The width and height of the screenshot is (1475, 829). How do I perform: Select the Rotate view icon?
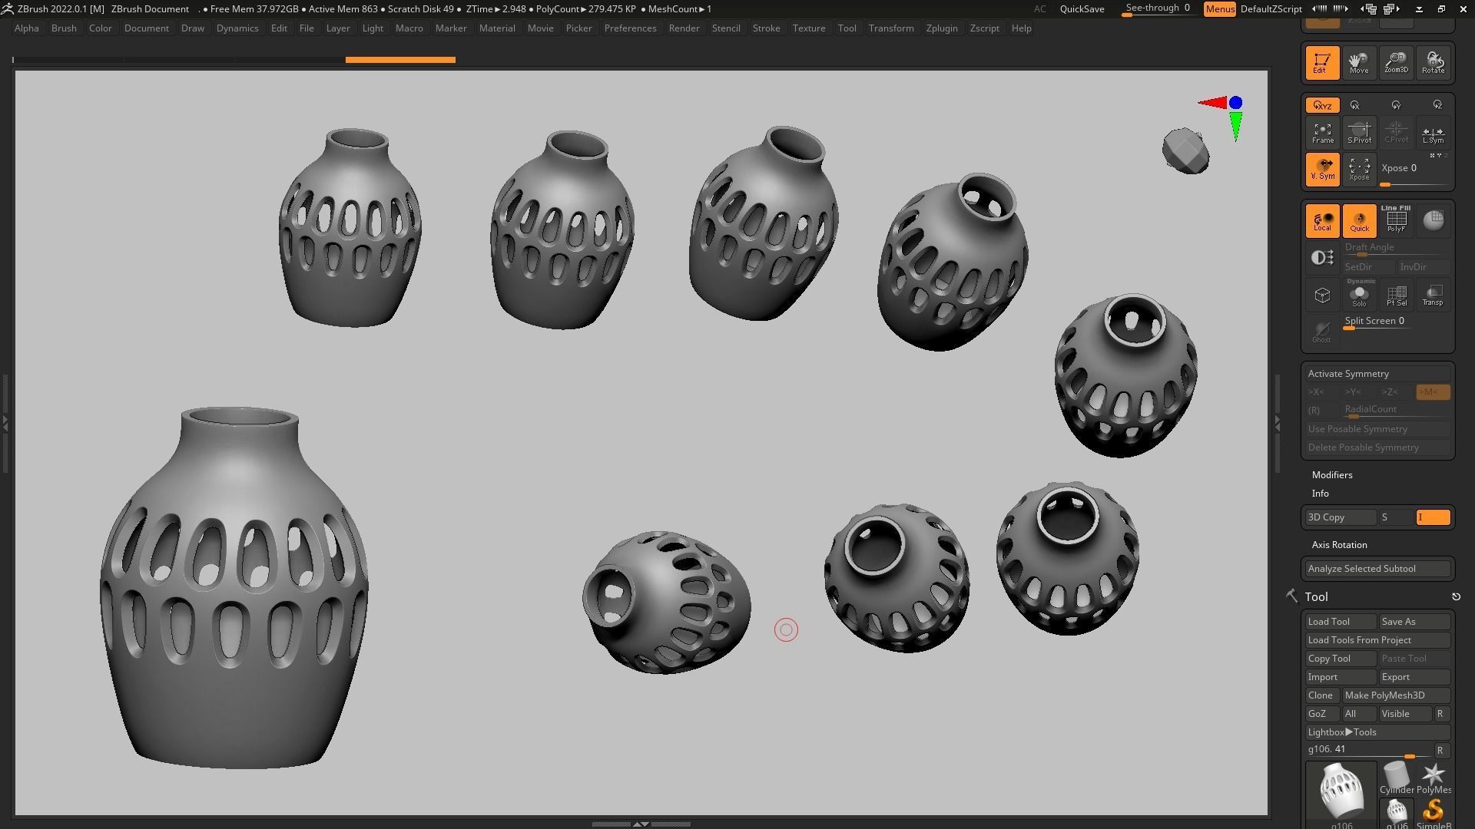point(1433,62)
